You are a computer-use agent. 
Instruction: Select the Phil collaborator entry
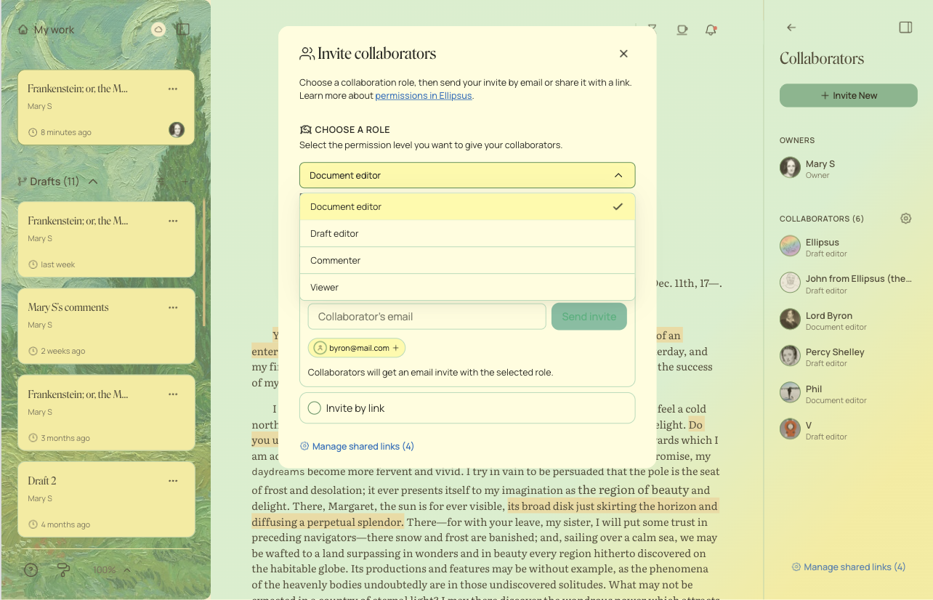pyautogui.click(x=847, y=393)
